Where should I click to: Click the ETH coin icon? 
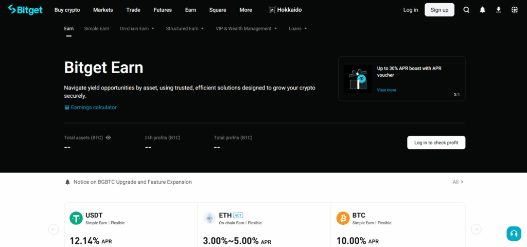coord(210,218)
